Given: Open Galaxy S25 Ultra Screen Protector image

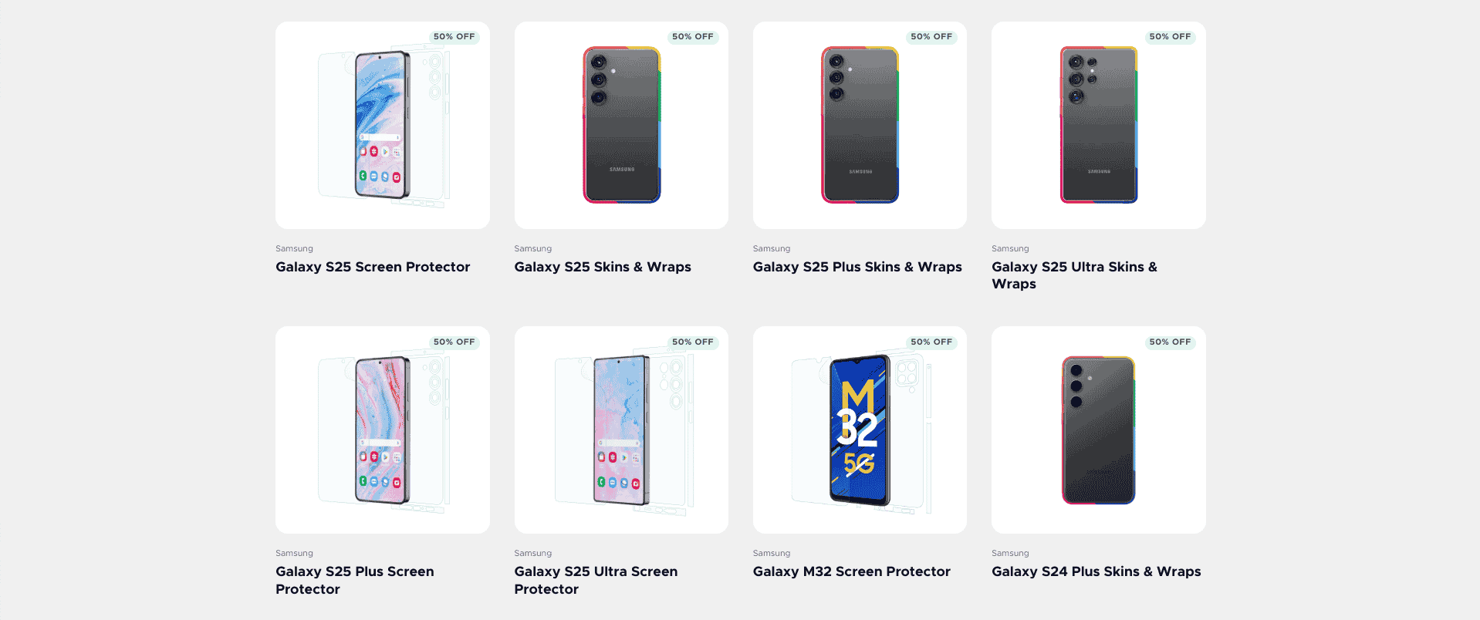Looking at the screenshot, I should tap(621, 430).
